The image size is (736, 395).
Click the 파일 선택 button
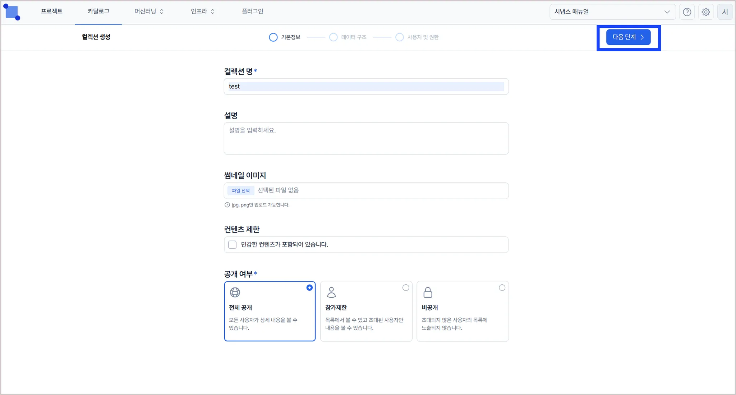[x=240, y=191]
